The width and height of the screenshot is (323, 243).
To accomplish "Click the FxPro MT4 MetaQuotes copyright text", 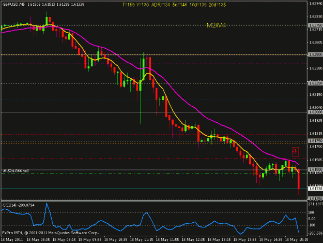I will (x=51, y=233).
